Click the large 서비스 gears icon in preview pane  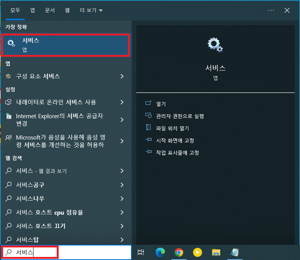click(215, 45)
